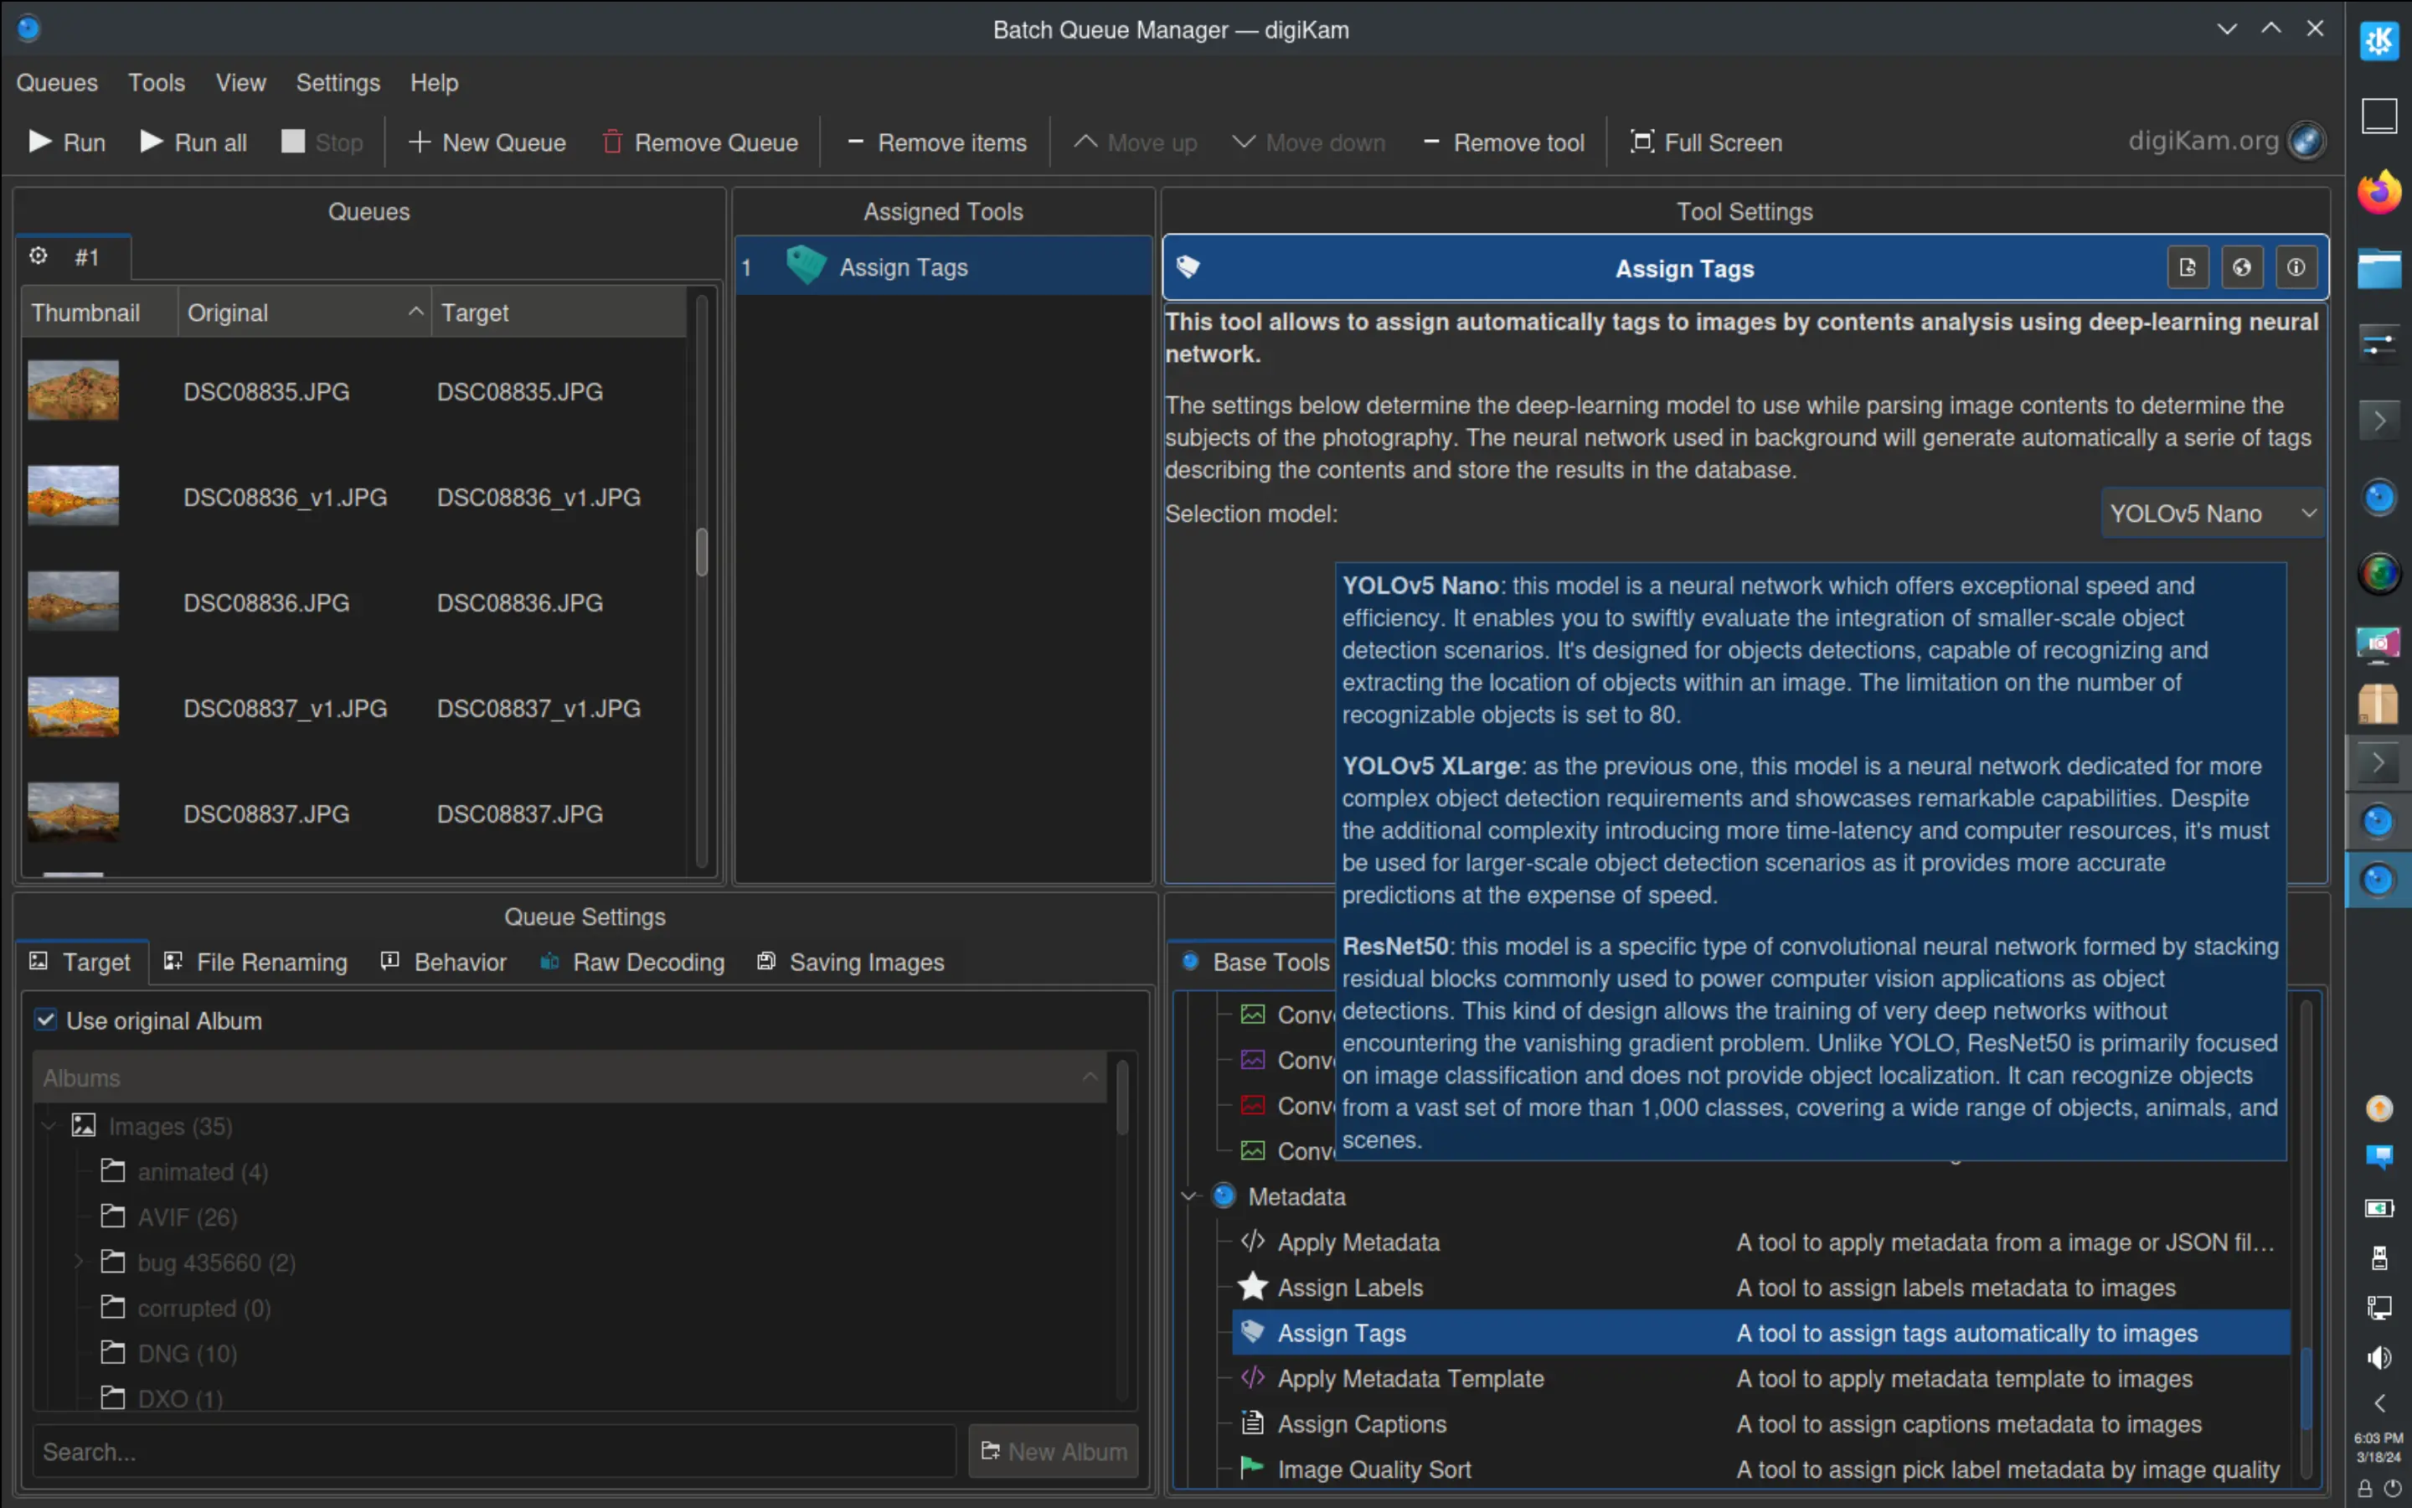Click the Move up arrow icon
Viewport: 2412px width, 1508px height.
pos(1085,142)
